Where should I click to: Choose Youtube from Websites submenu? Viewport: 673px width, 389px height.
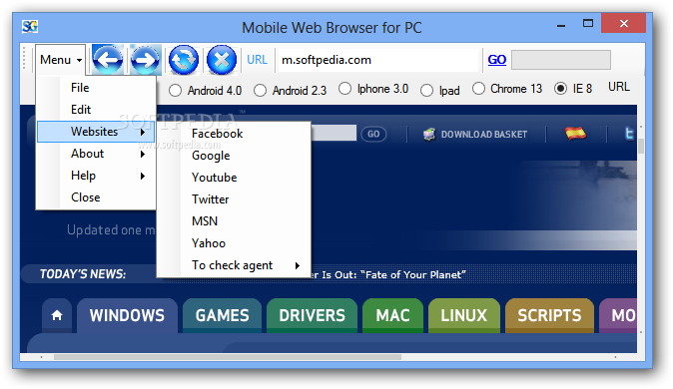(x=234, y=178)
